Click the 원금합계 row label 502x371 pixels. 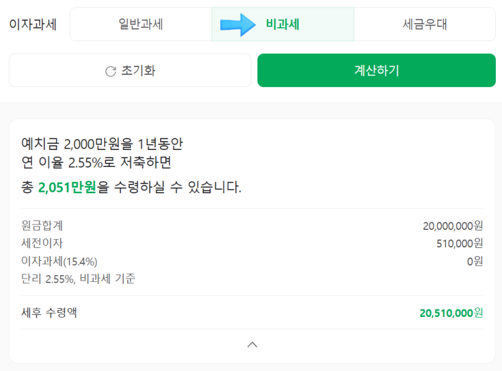pos(42,226)
